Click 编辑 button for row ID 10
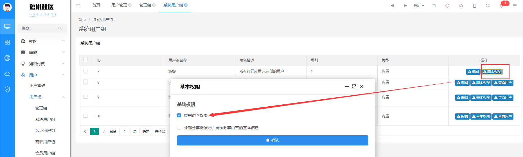523x157 pixels. coord(462,116)
